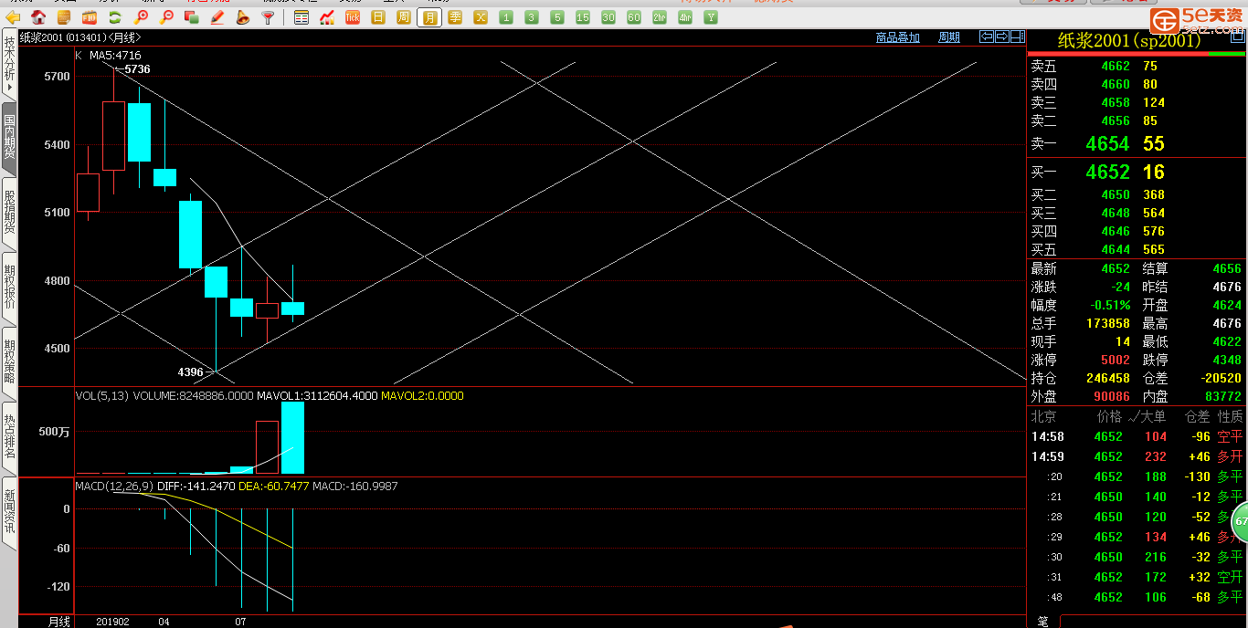Zoom out the chart with minus magnifier
Screen dimensions: 1248x628
(166, 17)
